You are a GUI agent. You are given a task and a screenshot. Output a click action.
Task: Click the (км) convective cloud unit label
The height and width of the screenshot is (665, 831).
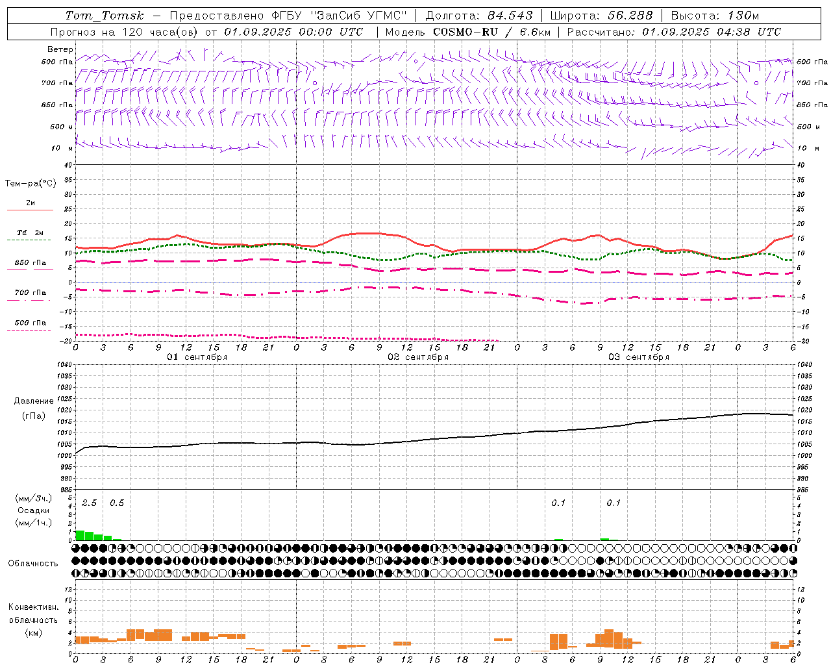click(x=33, y=632)
